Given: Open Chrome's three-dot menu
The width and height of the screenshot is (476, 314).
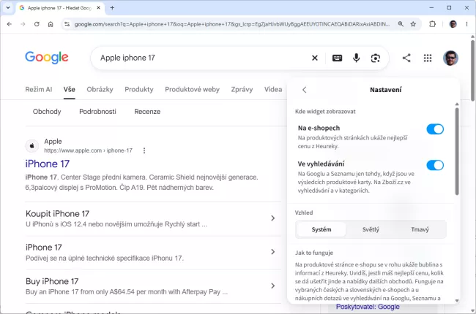Looking at the screenshot, I should [466, 24].
